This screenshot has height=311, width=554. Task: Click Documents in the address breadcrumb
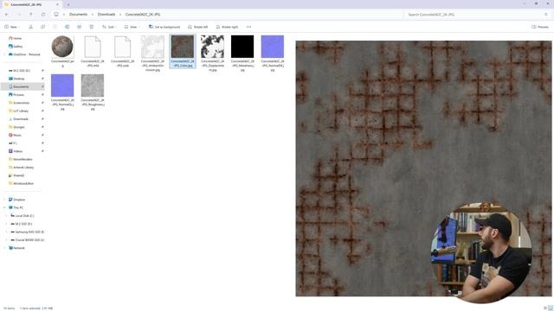[x=78, y=15]
